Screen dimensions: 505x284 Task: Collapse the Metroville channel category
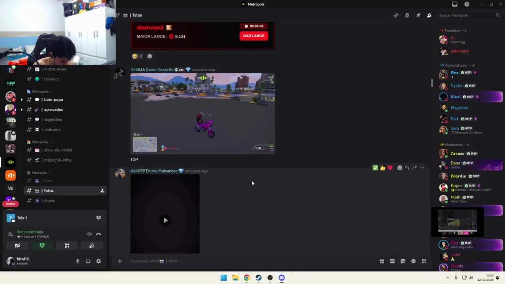[39, 142]
